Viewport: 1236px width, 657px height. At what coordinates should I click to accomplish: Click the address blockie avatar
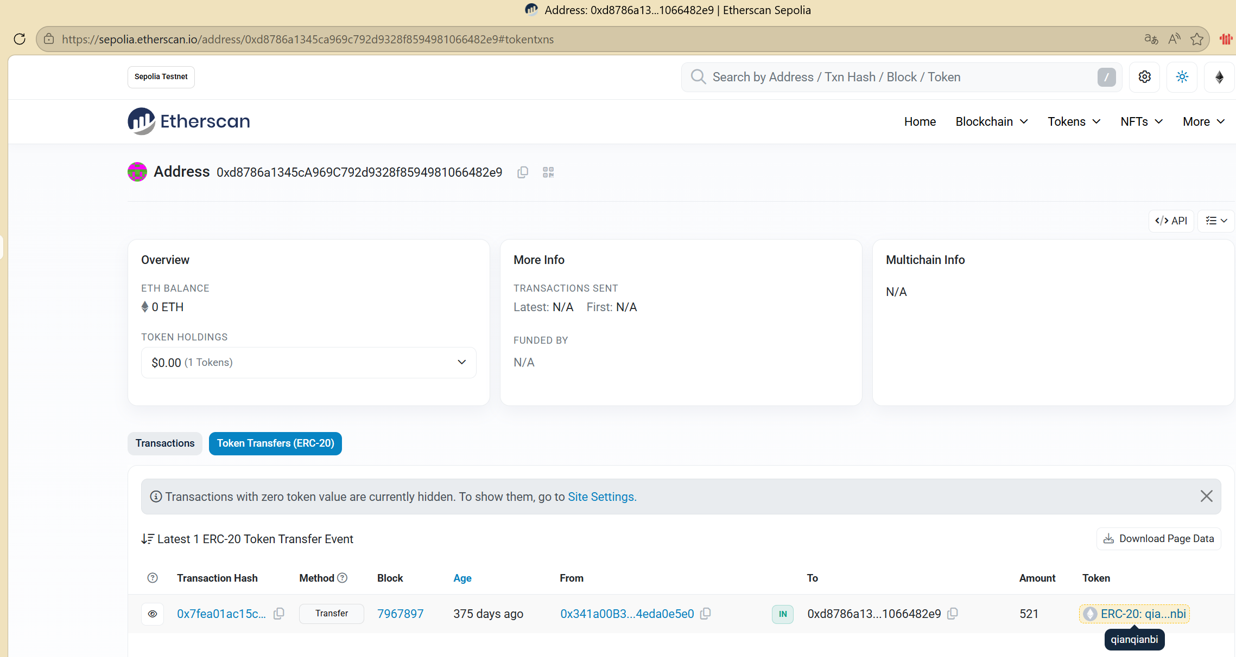[x=137, y=172]
